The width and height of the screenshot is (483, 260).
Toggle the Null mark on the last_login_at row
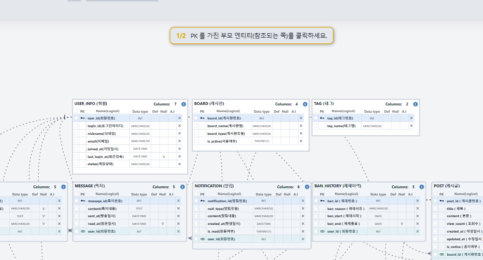pos(164,156)
